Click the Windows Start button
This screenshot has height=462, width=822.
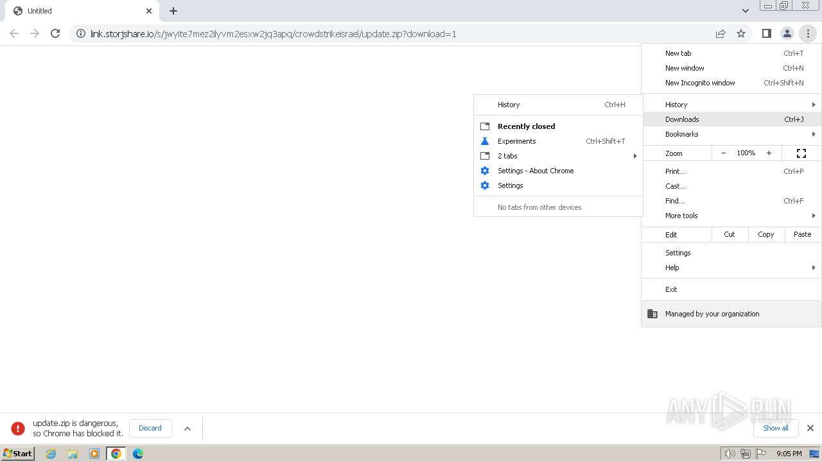(x=18, y=454)
